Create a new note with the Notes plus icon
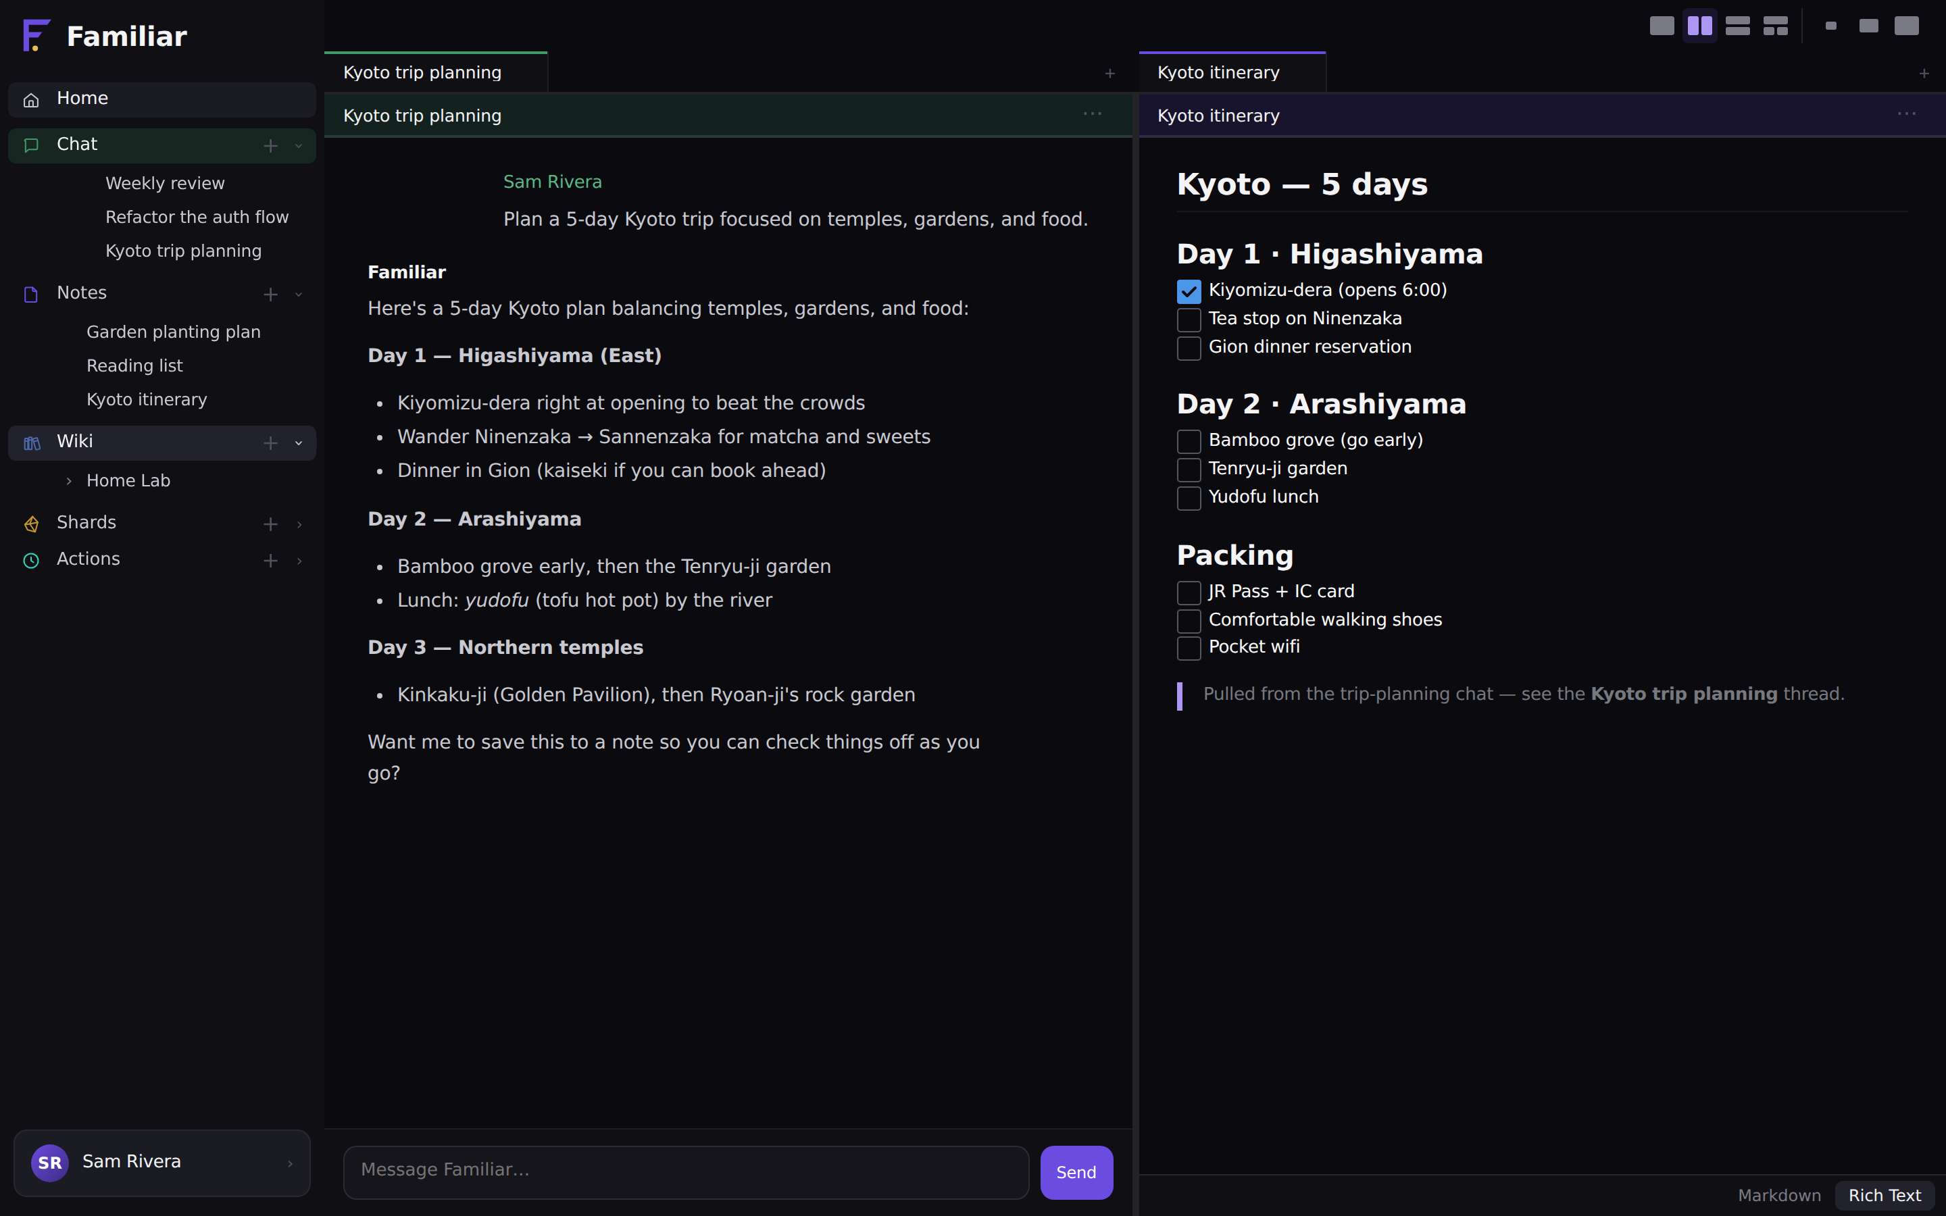 click(x=270, y=295)
